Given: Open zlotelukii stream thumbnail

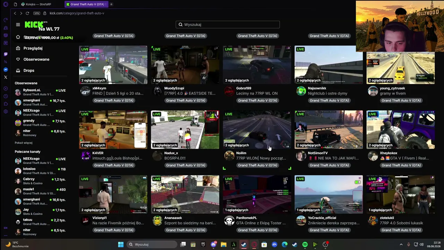Looking at the screenshot, I should (401, 194).
